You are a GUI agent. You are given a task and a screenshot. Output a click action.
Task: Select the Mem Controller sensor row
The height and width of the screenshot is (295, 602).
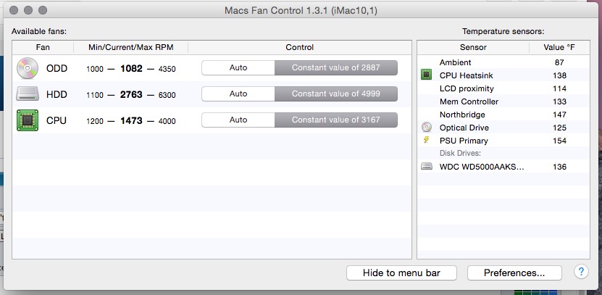(x=503, y=101)
